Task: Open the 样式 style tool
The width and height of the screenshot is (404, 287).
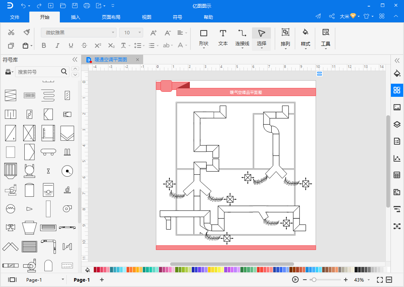Action: click(306, 39)
